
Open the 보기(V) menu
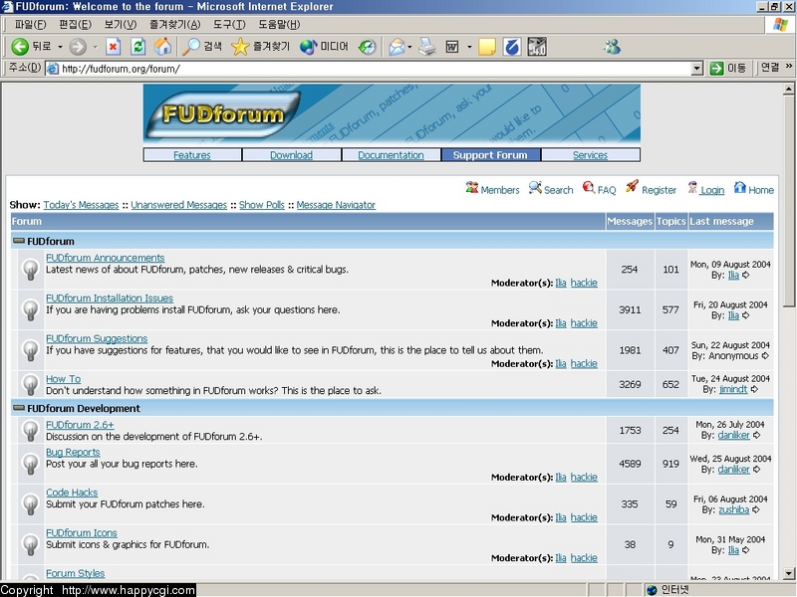coord(120,24)
